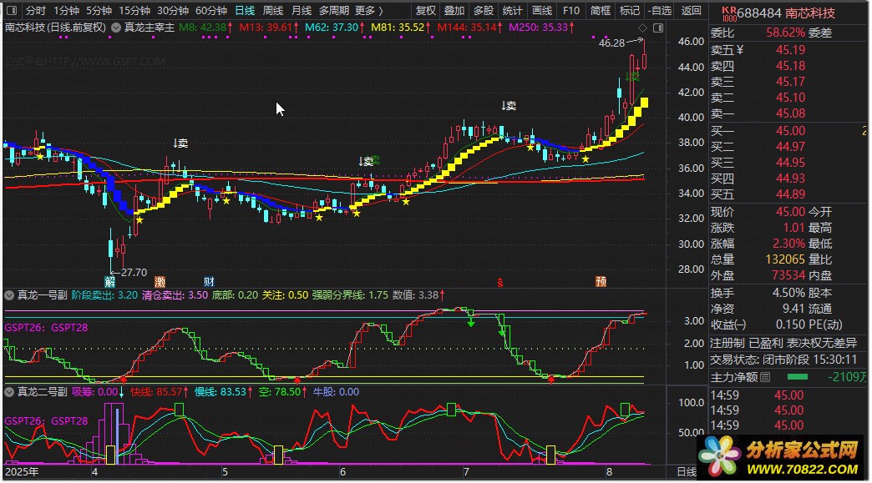Screen dimensions: 872x483
Task: Click the 预 forecast marker on the chart
Action: (601, 281)
